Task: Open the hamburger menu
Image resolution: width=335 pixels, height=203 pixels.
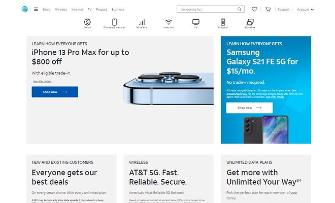Action: click(x=36, y=9)
